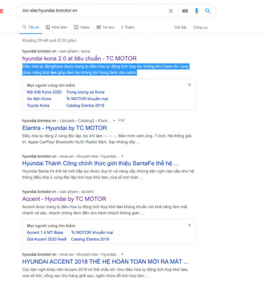
Task: Open the Thêm more menu
Action: 127,27
